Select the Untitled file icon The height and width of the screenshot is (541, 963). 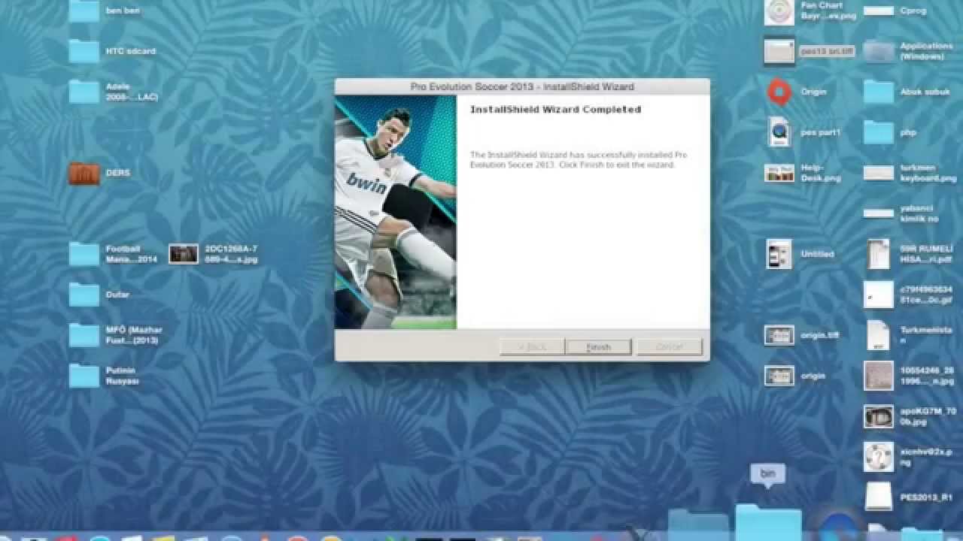tap(779, 254)
